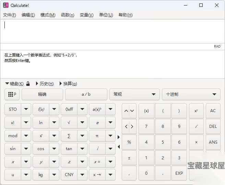
Task: Expand the 换算(o) conversion section
Action: pyautogui.click(x=68, y=84)
